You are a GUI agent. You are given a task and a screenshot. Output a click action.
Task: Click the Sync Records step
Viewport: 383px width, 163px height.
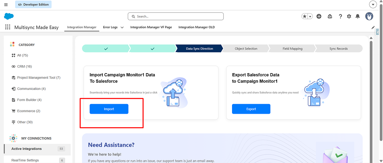click(x=338, y=49)
